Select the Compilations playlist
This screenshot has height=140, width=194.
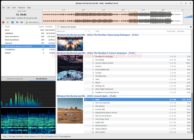pos(28,50)
